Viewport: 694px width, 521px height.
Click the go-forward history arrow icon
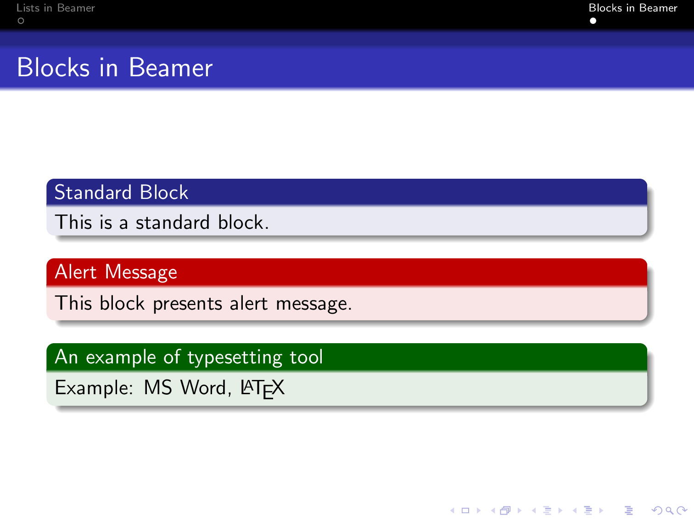tap(683, 510)
